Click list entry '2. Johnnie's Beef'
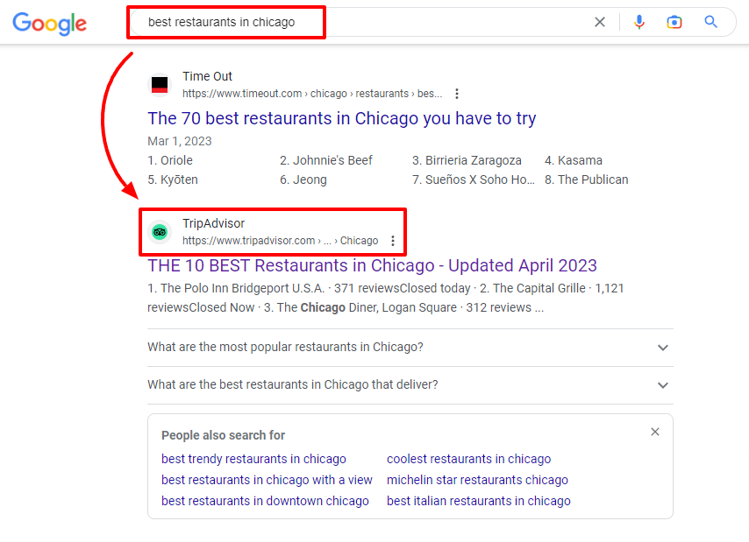This screenshot has width=749, height=542. [x=325, y=160]
